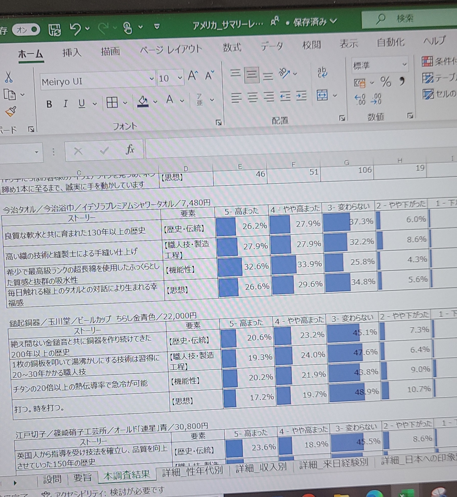Open the Font settings dialog launcher
The width and height of the screenshot is (457, 497).
219,123
